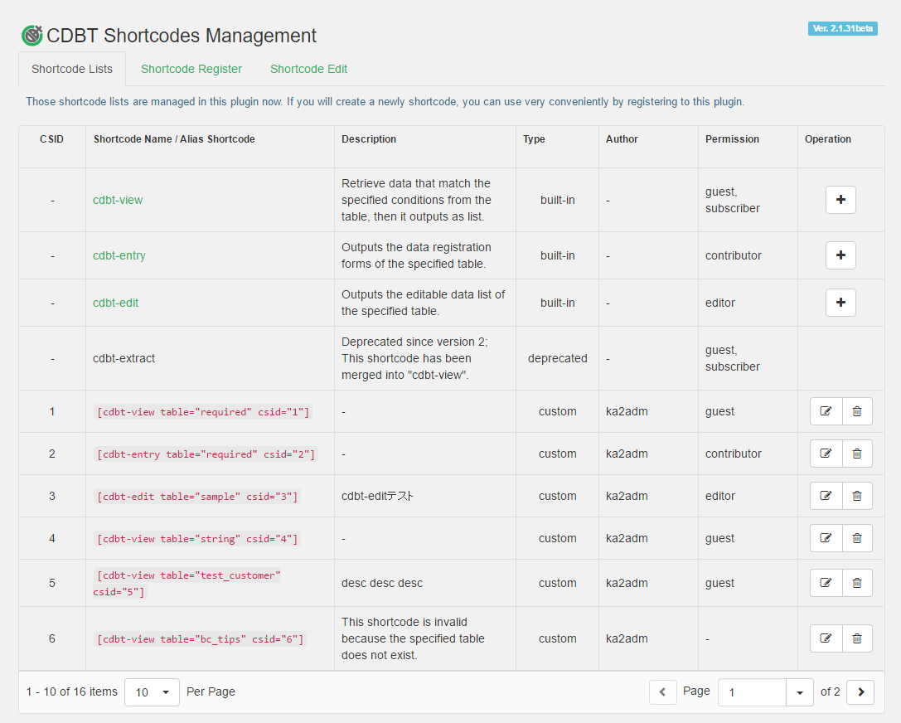Screen dimensions: 901x723
Task: Edit the test_customer shortcode entry
Action: pyautogui.click(x=826, y=583)
